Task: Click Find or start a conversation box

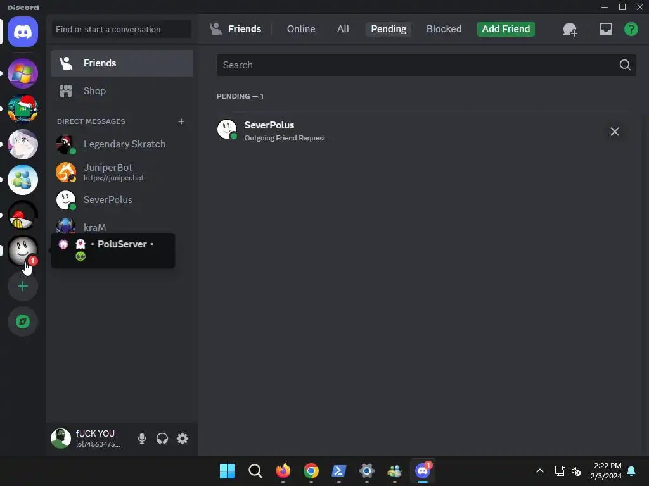Action: point(122,29)
